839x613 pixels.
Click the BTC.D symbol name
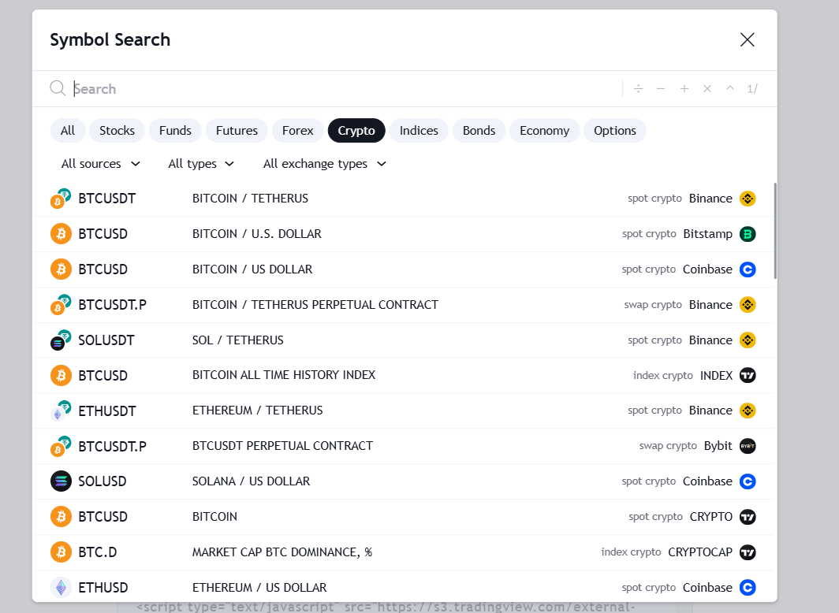click(98, 552)
